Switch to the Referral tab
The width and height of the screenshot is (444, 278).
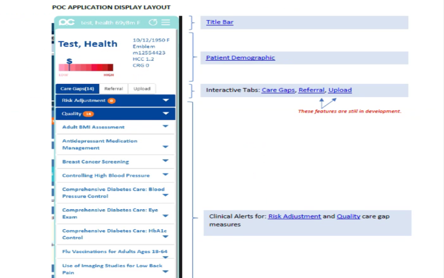click(x=114, y=89)
